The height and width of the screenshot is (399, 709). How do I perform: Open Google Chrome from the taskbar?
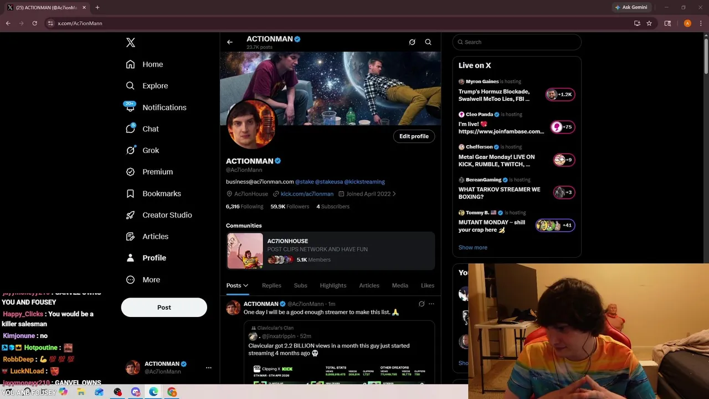click(x=172, y=392)
